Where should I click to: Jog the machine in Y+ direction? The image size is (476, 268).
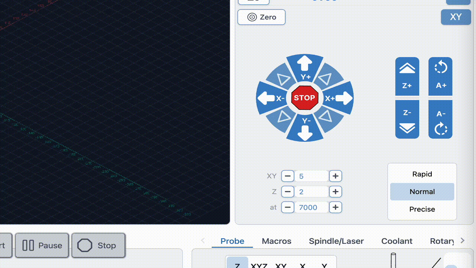pyautogui.click(x=305, y=66)
